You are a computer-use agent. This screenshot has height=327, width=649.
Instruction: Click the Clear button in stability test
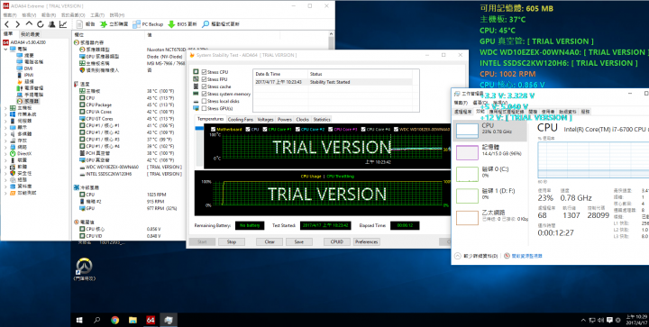(x=270, y=241)
